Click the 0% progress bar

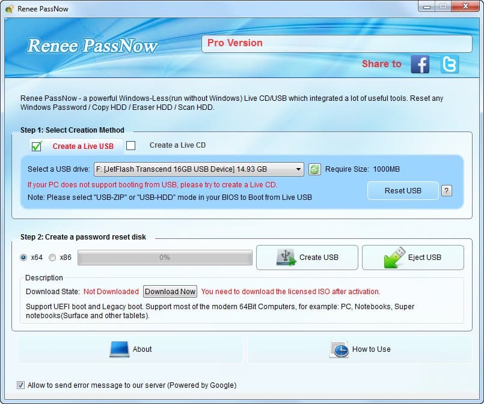(165, 258)
